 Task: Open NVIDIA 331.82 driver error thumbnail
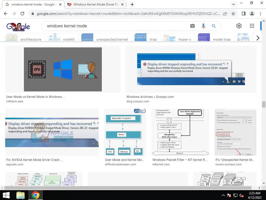pos(191,69)
